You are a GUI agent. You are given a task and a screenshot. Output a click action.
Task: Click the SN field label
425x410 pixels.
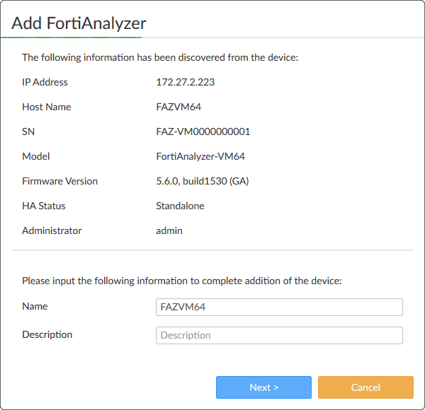point(28,131)
